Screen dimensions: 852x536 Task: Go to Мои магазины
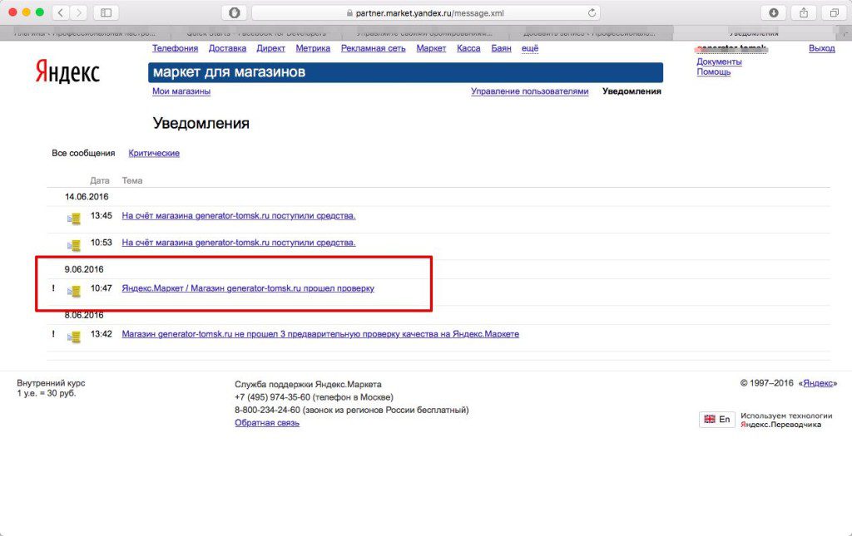point(181,91)
